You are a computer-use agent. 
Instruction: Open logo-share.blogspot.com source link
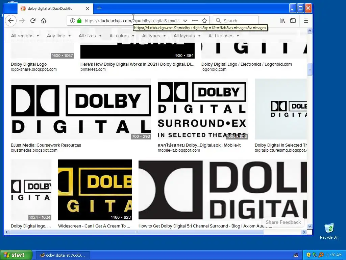point(34,69)
